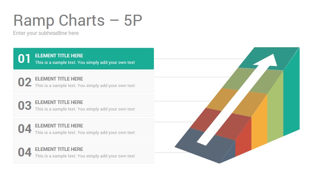The width and height of the screenshot is (313, 176).
Task: Click the dotted connector line from box 01
Action: pyautogui.click(x=200, y=59)
